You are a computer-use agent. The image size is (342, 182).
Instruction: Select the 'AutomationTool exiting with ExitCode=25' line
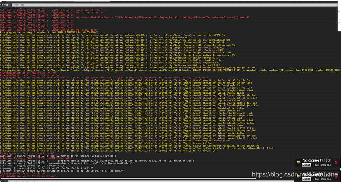point(66,163)
